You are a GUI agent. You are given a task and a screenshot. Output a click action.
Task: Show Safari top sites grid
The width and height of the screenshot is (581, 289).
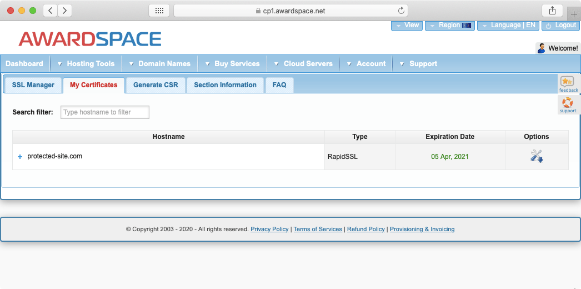(x=159, y=11)
